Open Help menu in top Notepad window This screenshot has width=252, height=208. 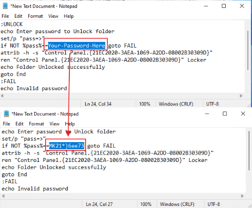(69, 16)
